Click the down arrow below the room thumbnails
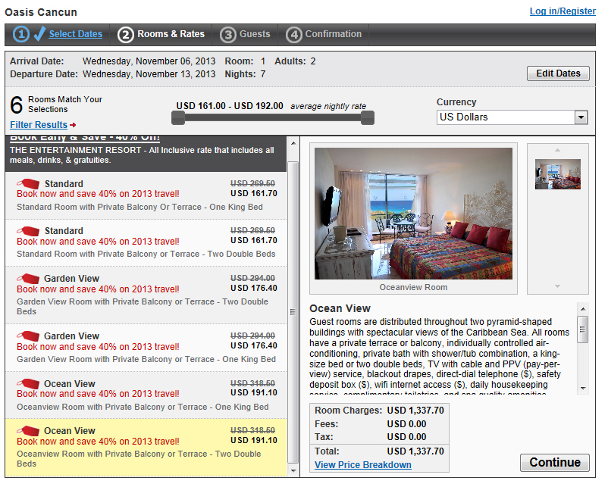Image resolution: width=608 pixels, height=484 pixels. coord(558,286)
